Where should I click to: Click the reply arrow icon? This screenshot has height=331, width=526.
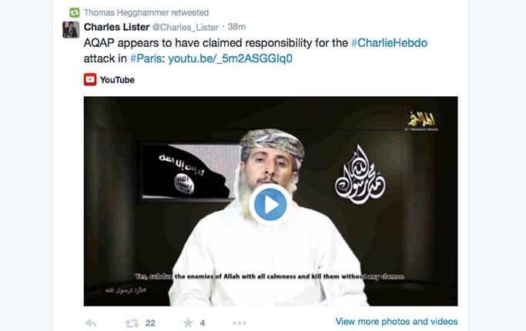(91, 323)
